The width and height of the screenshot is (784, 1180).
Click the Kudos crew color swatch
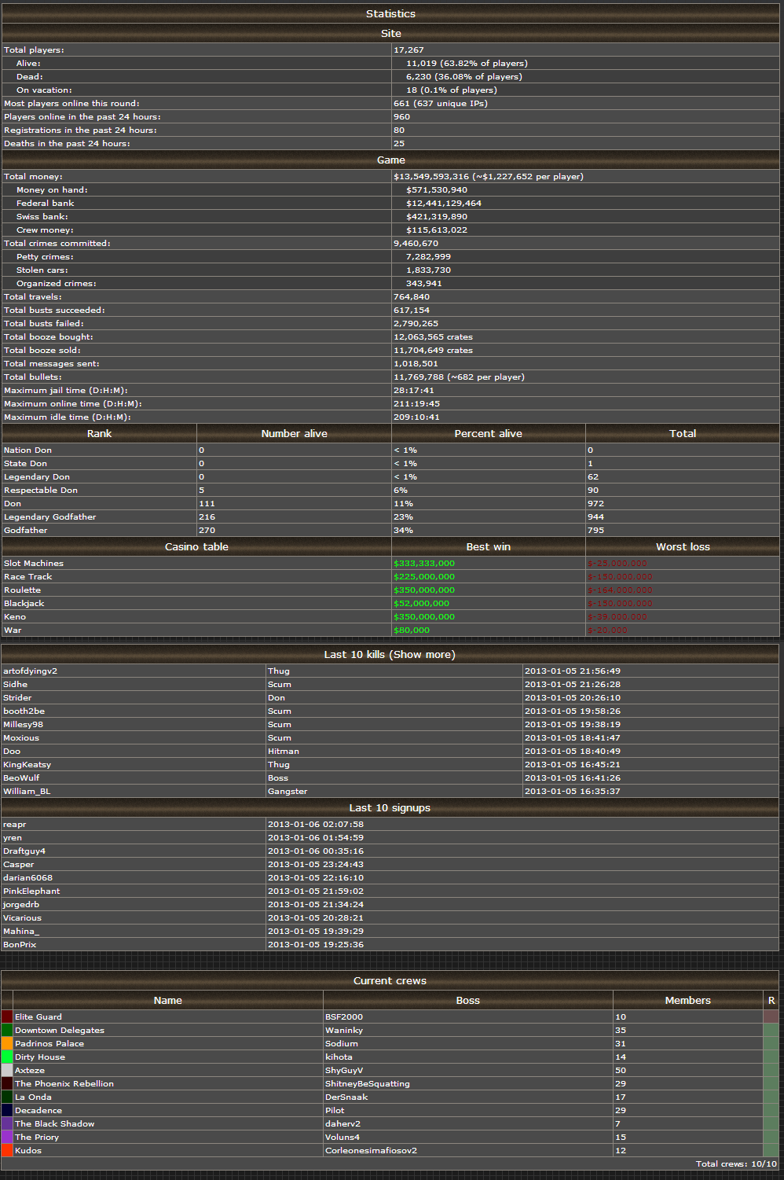point(7,1150)
